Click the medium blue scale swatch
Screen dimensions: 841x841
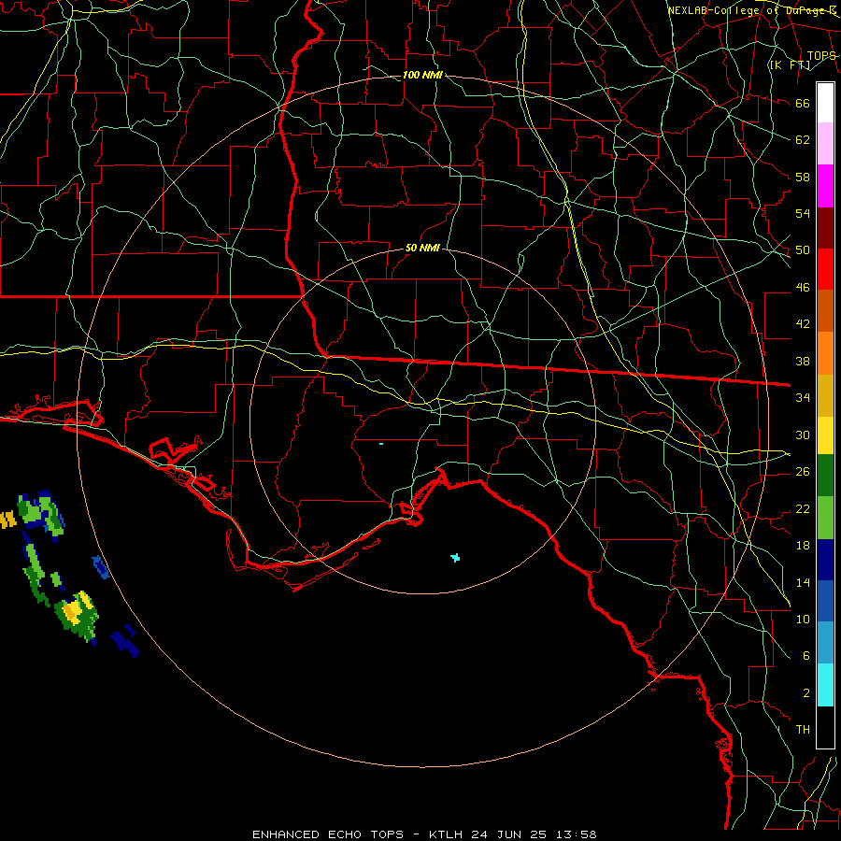825,601
